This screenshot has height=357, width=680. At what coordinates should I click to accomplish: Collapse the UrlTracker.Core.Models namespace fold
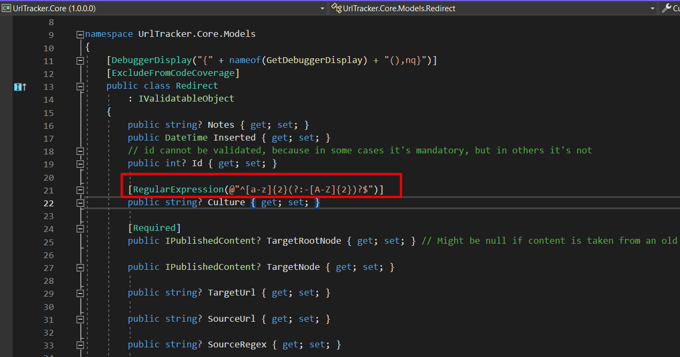point(80,34)
